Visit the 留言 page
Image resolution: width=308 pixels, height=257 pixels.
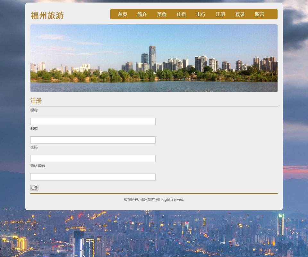pos(260,14)
